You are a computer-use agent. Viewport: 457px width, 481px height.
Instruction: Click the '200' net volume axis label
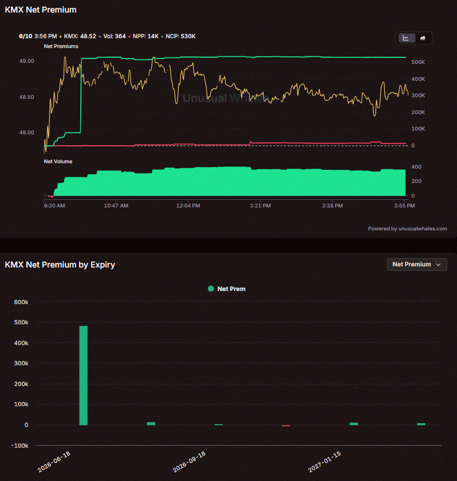[x=416, y=181]
